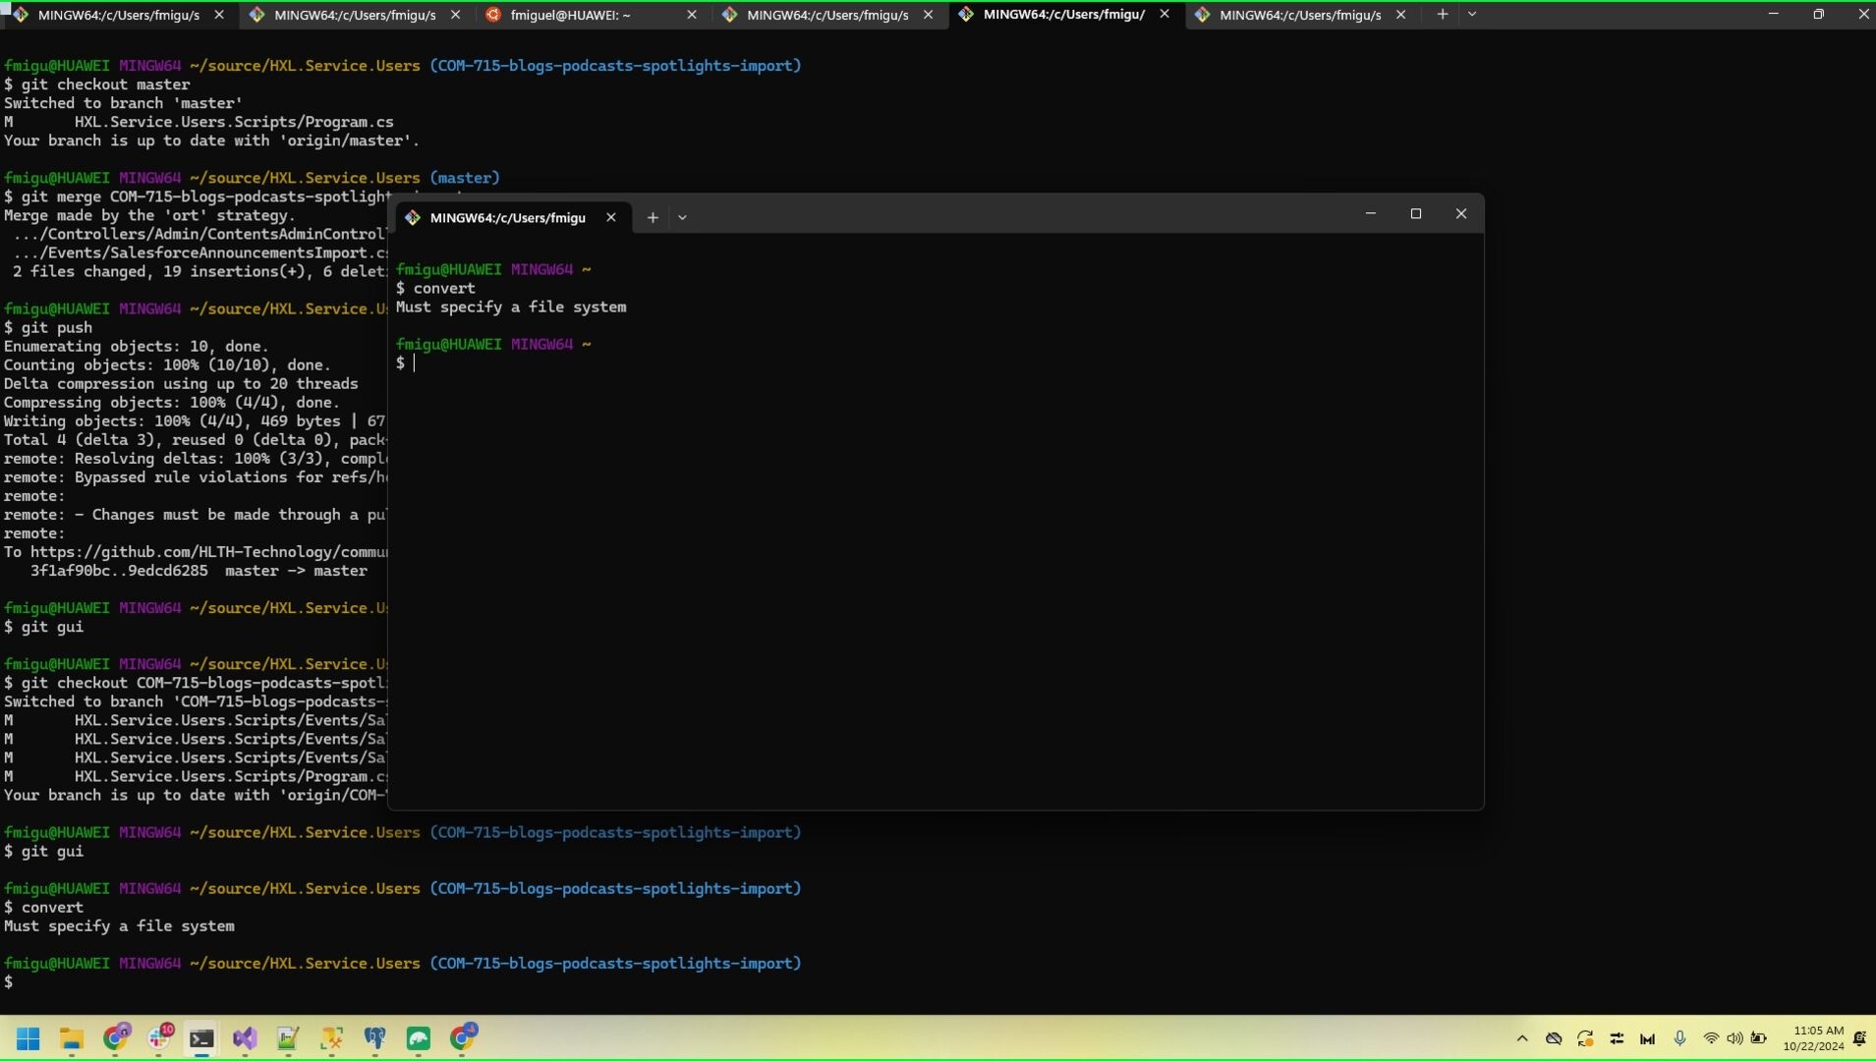
Task: Show hidden system tray icons
Action: click(1522, 1038)
